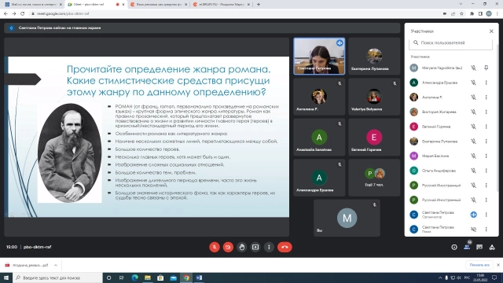Raise hand using the hand icon

pyautogui.click(x=241, y=247)
